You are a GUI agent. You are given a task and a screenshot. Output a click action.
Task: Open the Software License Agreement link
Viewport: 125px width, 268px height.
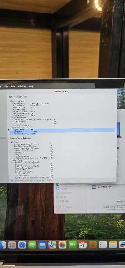113,205
